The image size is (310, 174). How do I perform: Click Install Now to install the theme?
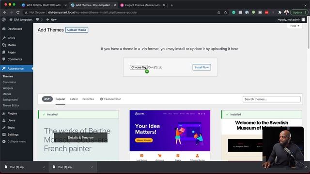(x=201, y=67)
